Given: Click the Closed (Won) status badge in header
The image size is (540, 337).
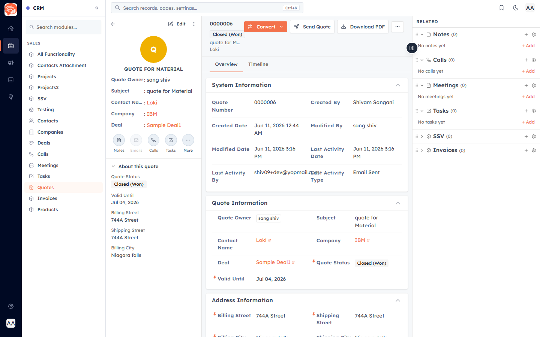Looking at the screenshot, I should point(227,34).
